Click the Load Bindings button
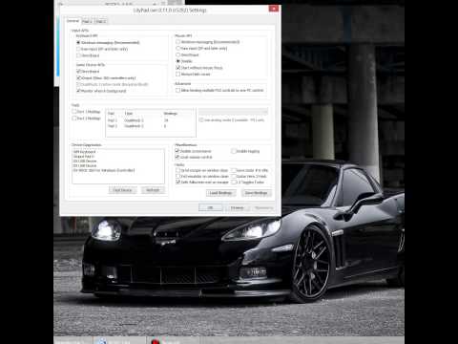 tap(220, 193)
